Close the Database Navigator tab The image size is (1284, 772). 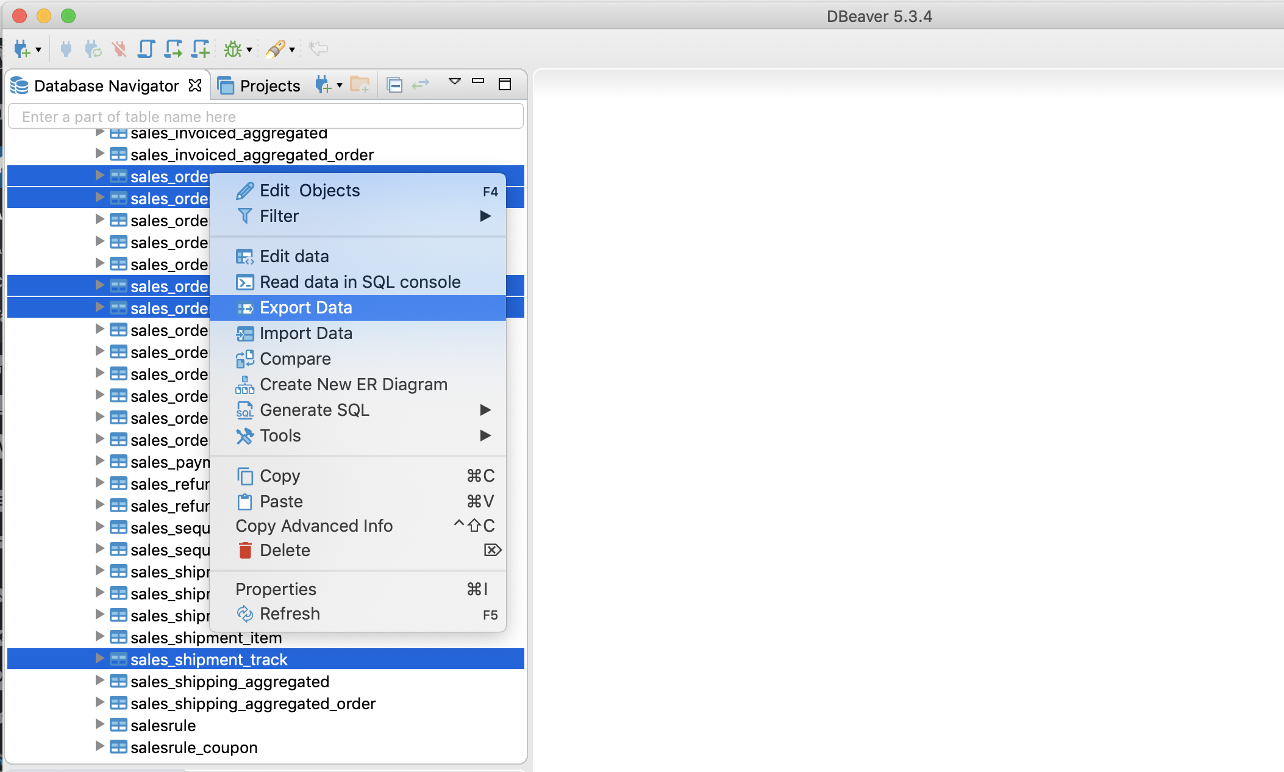(195, 85)
